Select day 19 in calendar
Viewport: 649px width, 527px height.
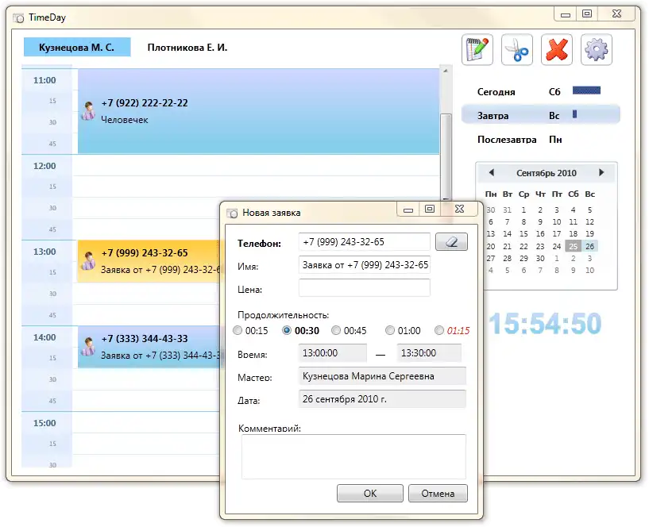pyautogui.click(x=589, y=233)
